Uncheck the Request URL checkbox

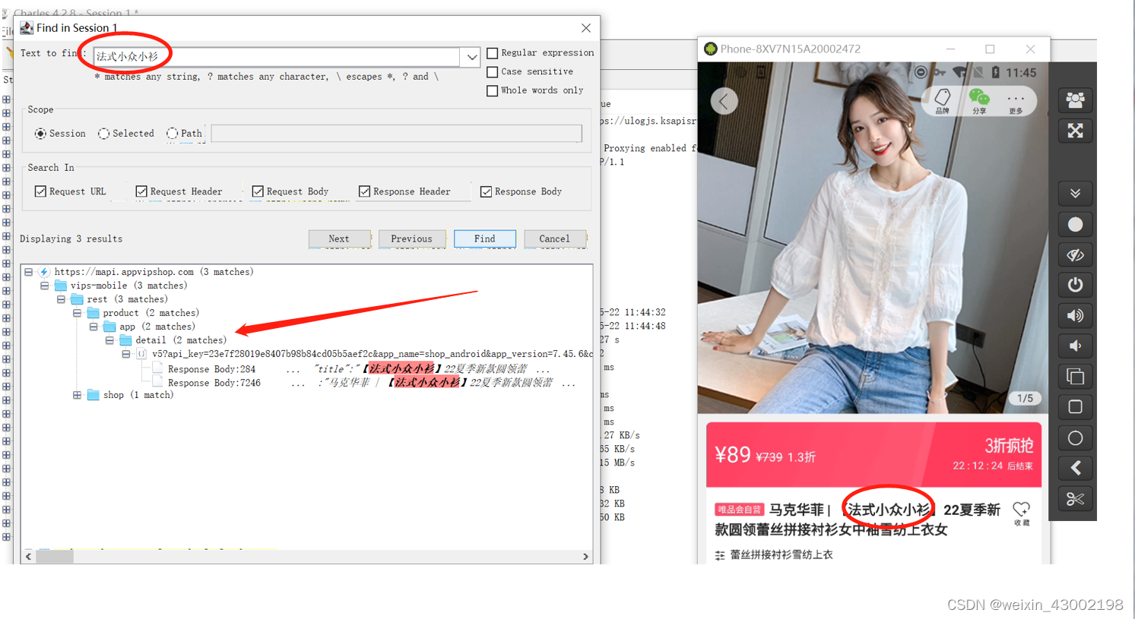[40, 191]
